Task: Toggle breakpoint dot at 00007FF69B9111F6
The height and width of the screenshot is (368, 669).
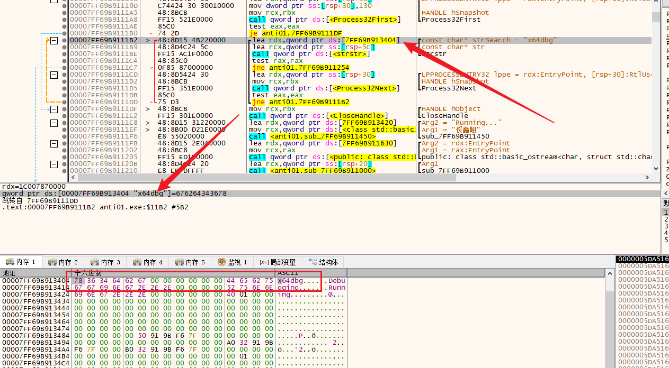Action: pyautogui.click(x=65, y=136)
